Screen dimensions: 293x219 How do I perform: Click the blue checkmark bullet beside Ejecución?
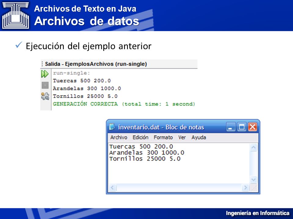19,45
